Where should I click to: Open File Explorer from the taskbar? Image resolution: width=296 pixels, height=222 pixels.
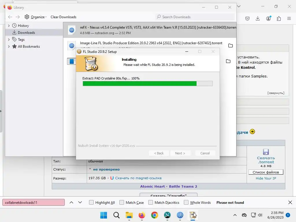coord(129,215)
